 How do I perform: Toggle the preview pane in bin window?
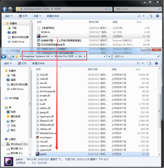tap(149, 63)
